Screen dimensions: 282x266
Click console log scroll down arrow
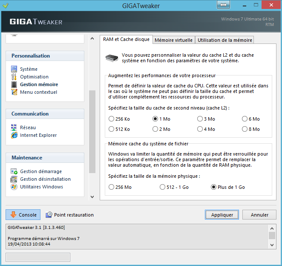click(x=272, y=245)
